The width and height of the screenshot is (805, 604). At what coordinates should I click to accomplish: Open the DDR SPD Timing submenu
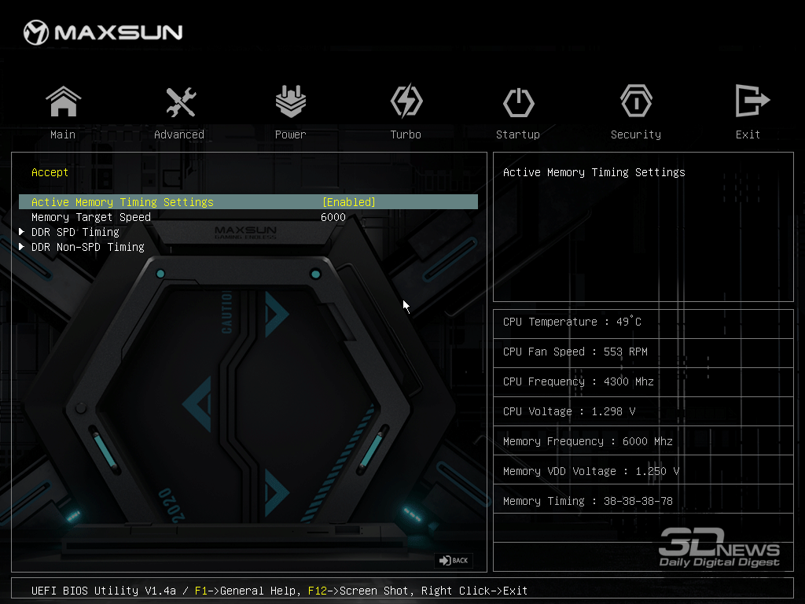75,232
